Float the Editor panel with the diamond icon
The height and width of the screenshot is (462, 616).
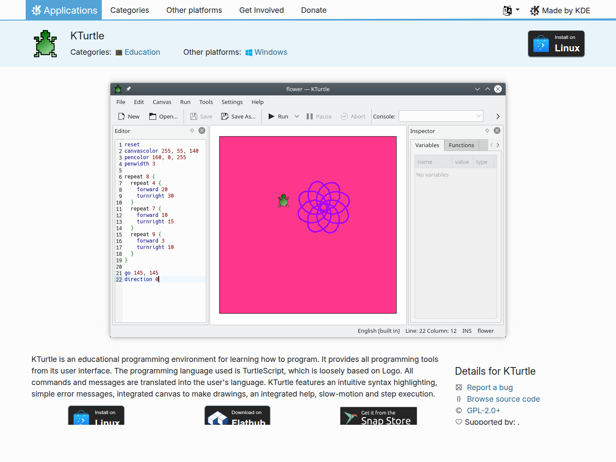[192, 130]
